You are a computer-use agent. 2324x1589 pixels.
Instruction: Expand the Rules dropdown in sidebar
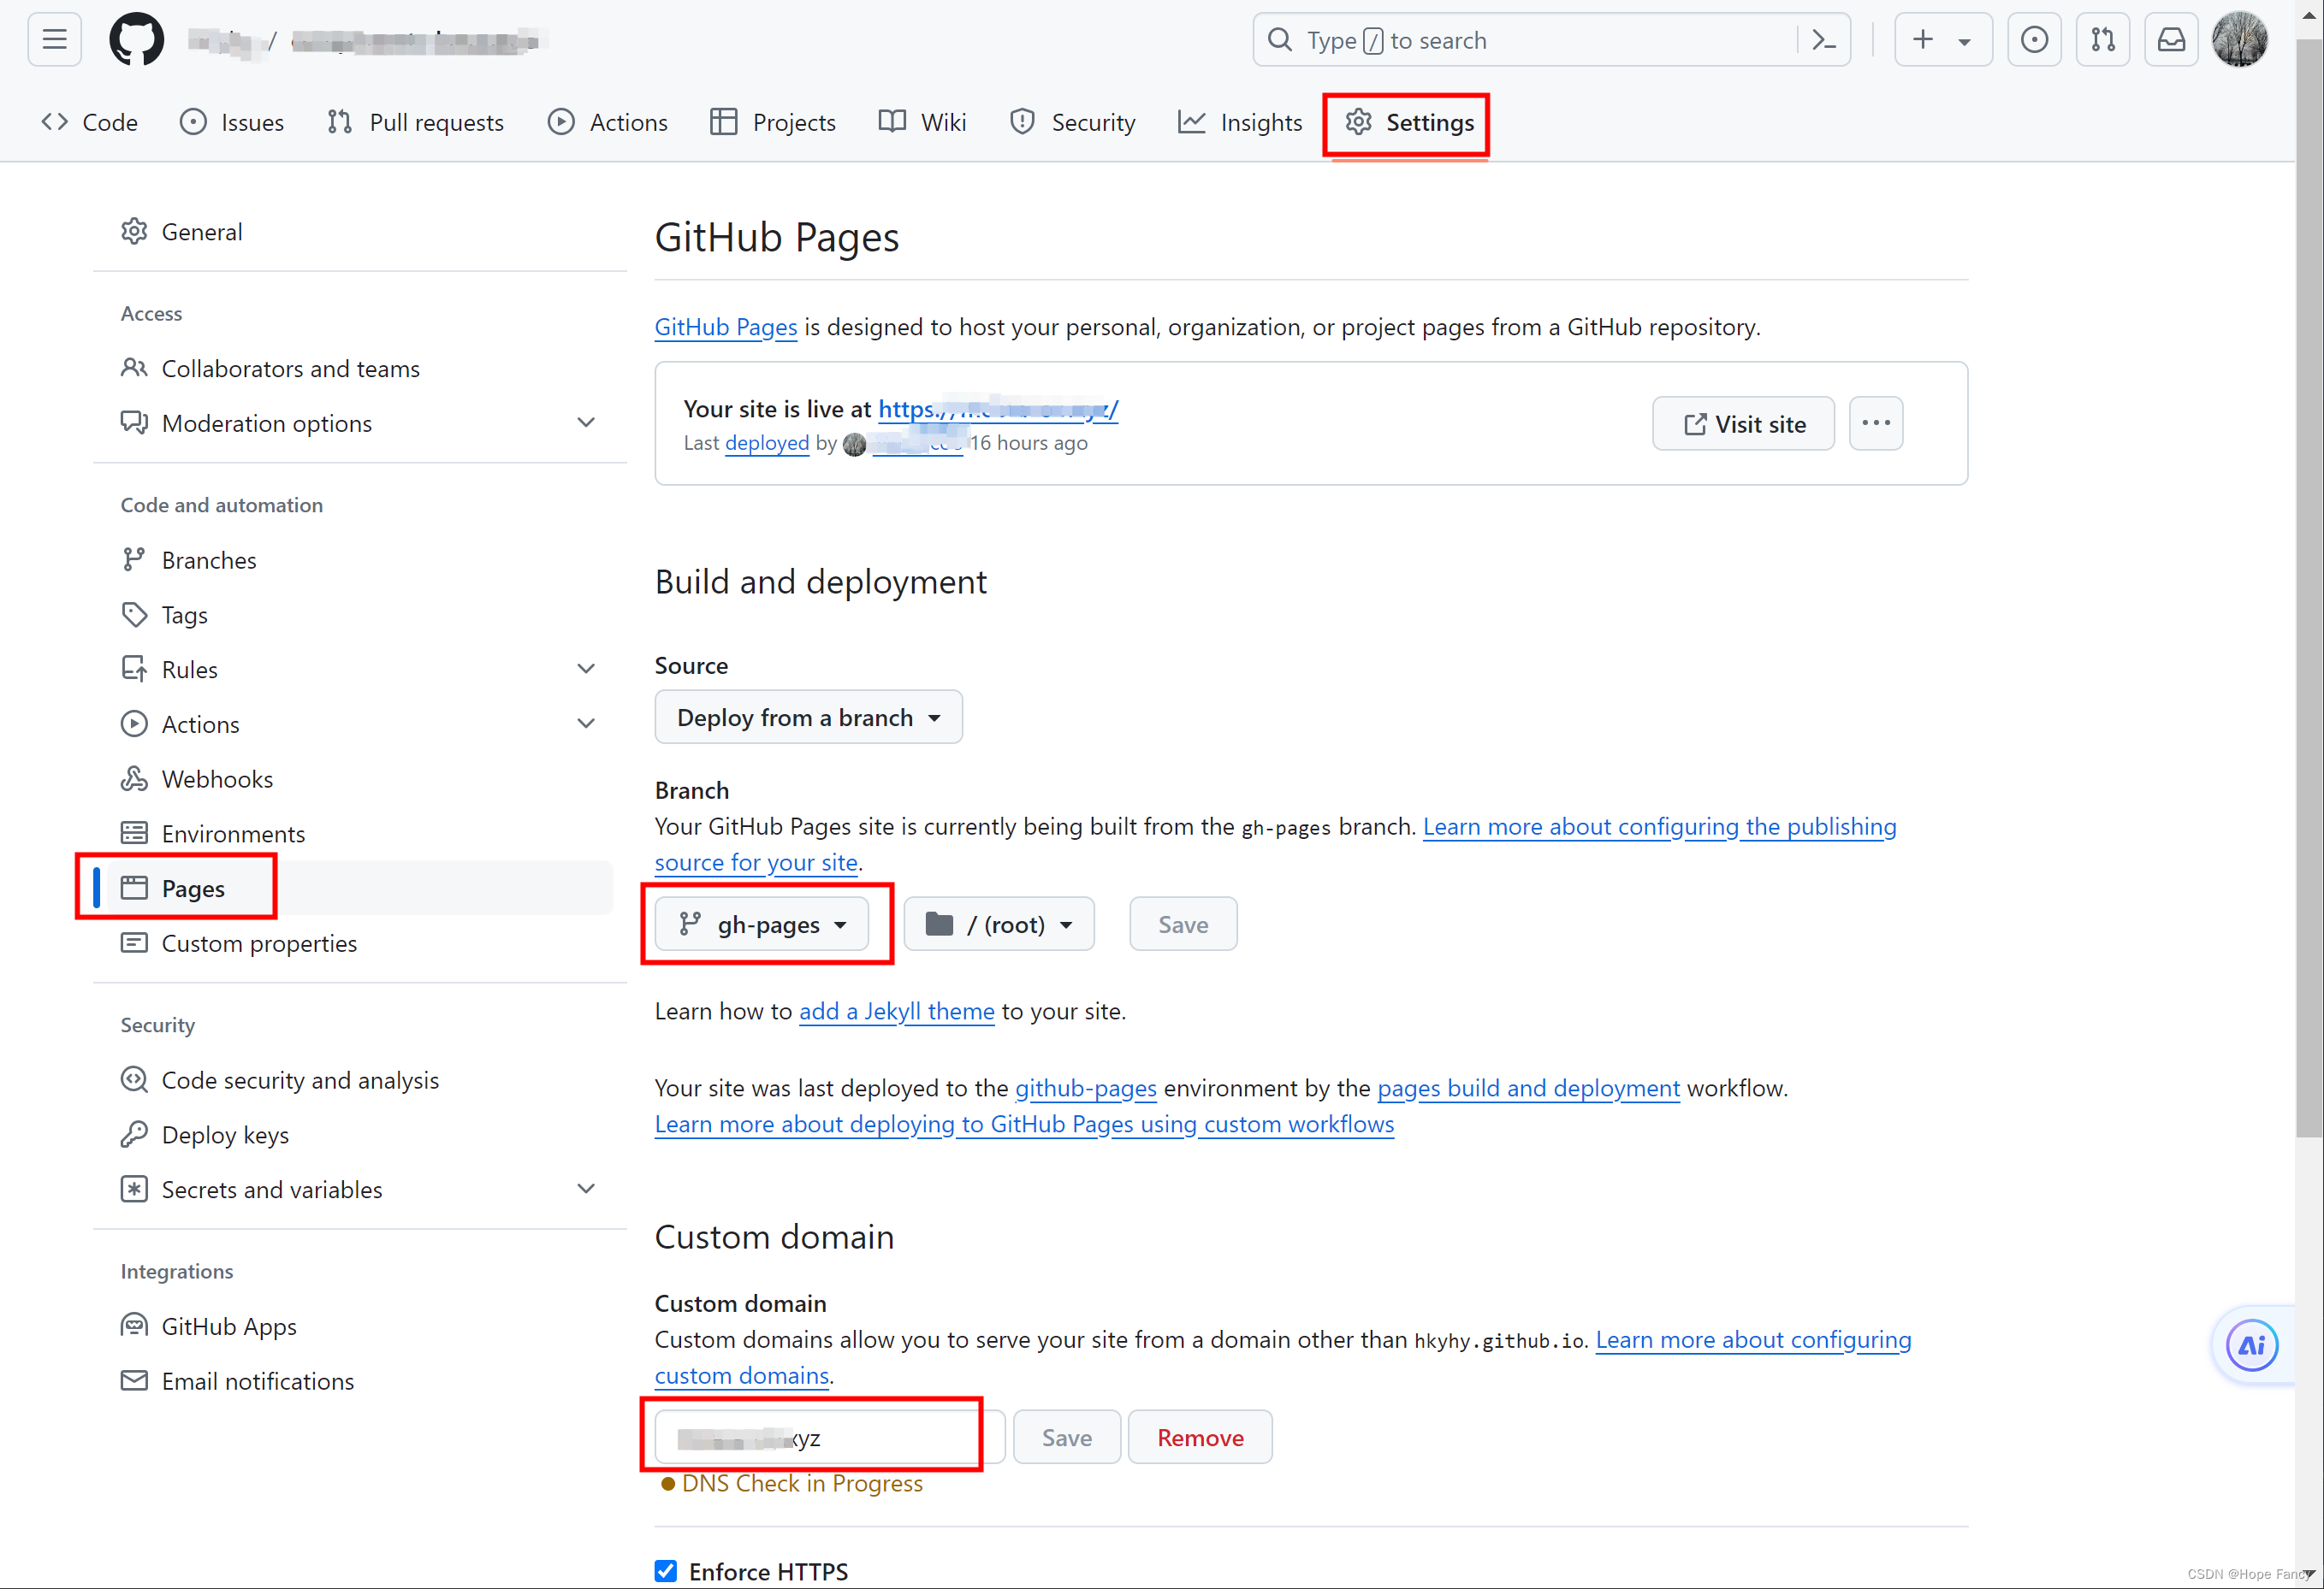586,669
